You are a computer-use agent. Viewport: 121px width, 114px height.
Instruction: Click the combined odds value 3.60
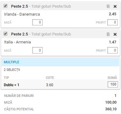click(x=50, y=85)
